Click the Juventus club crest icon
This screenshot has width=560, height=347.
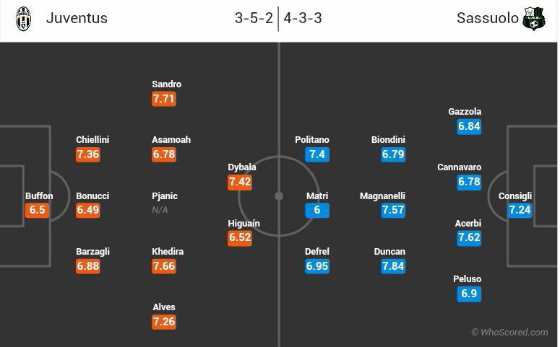click(x=24, y=19)
